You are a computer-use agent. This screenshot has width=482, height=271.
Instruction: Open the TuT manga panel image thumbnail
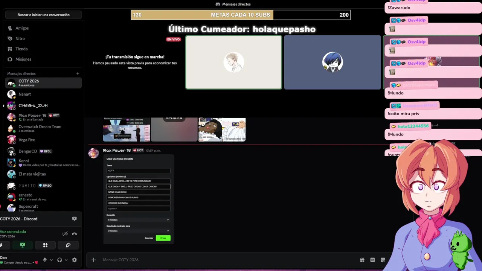tap(222, 129)
